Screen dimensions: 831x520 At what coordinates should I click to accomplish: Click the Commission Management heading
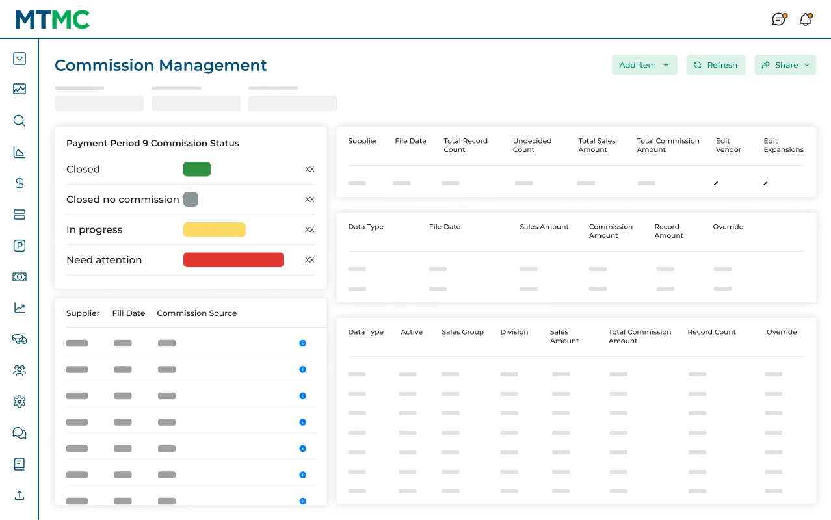(161, 65)
